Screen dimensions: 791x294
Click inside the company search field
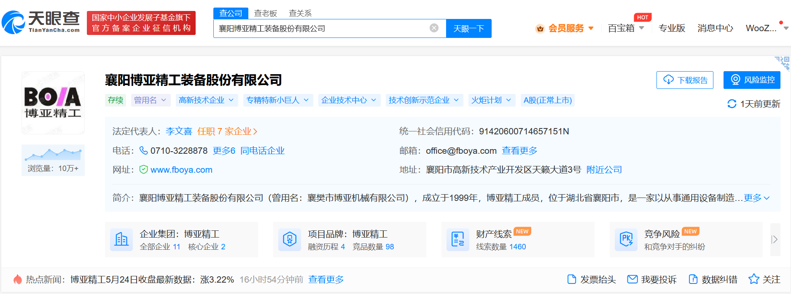pyautogui.click(x=320, y=29)
